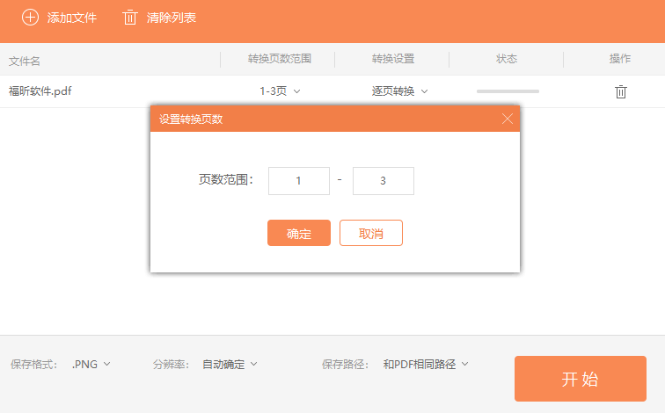665x413 pixels.
Task: Click the status progress bar for 福昕软件.pdf
Action: point(508,91)
